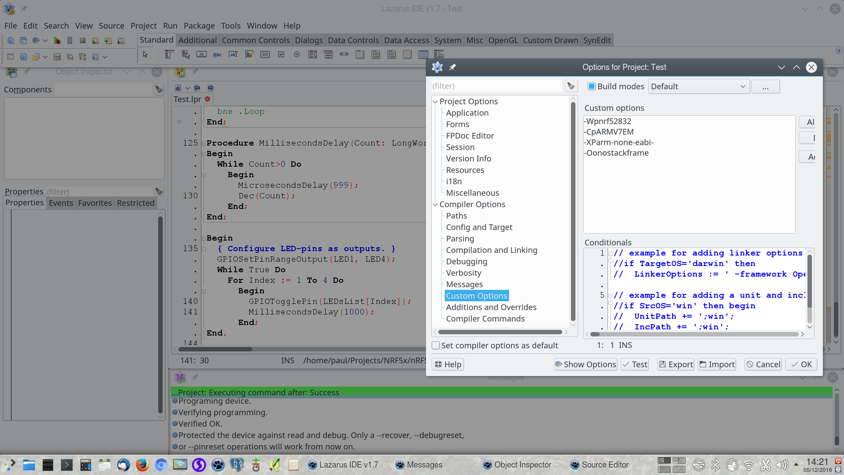The width and height of the screenshot is (844, 475).
Task: Open the Events tab in Object Inspector
Action: tap(61, 203)
